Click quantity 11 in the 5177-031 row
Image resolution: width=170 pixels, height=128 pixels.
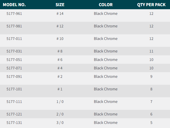pos(151,51)
